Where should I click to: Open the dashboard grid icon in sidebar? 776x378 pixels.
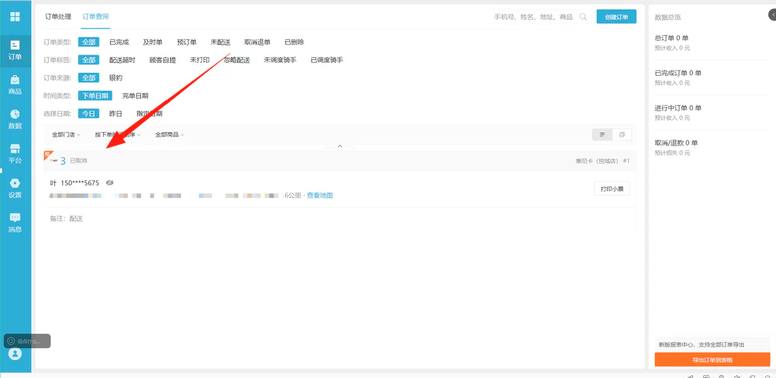tap(15, 16)
